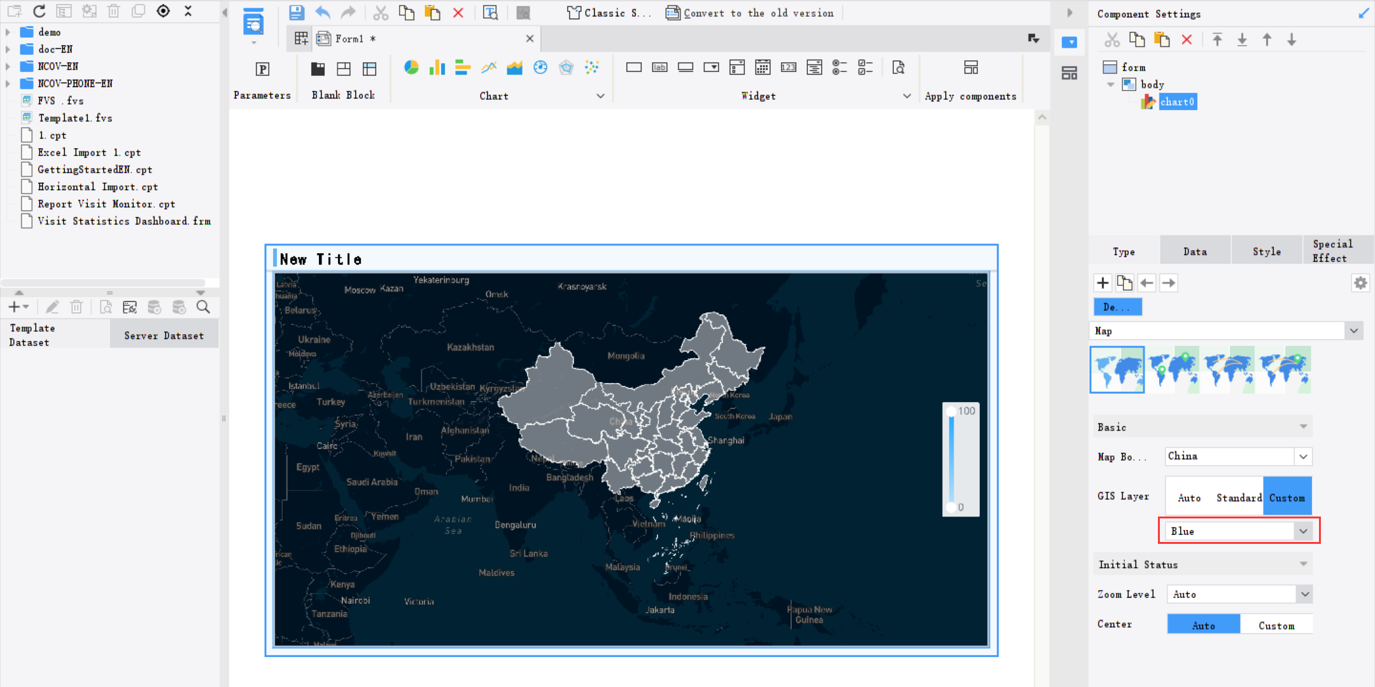Click the Parameters icon
The image size is (1375, 687).
coord(262,69)
